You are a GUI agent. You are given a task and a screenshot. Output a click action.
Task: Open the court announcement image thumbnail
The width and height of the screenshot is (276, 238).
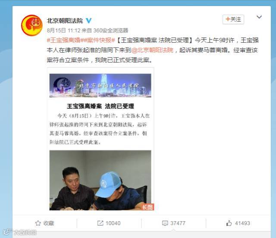click(100, 139)
